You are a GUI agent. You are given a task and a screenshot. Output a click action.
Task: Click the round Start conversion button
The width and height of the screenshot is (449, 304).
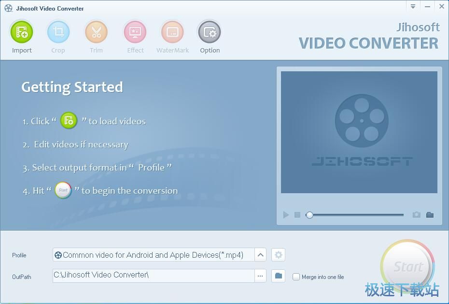408,266
